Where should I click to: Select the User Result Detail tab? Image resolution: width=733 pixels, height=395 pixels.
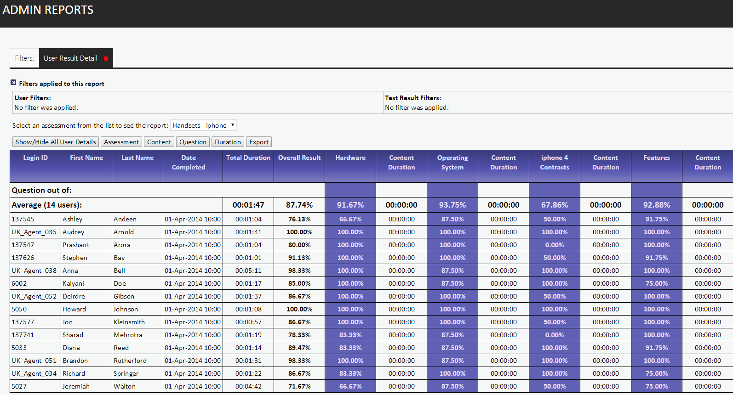coord(70,58)
